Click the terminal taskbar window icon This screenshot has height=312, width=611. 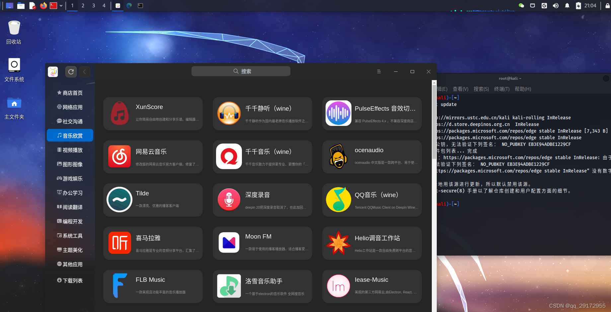point(140,6)
